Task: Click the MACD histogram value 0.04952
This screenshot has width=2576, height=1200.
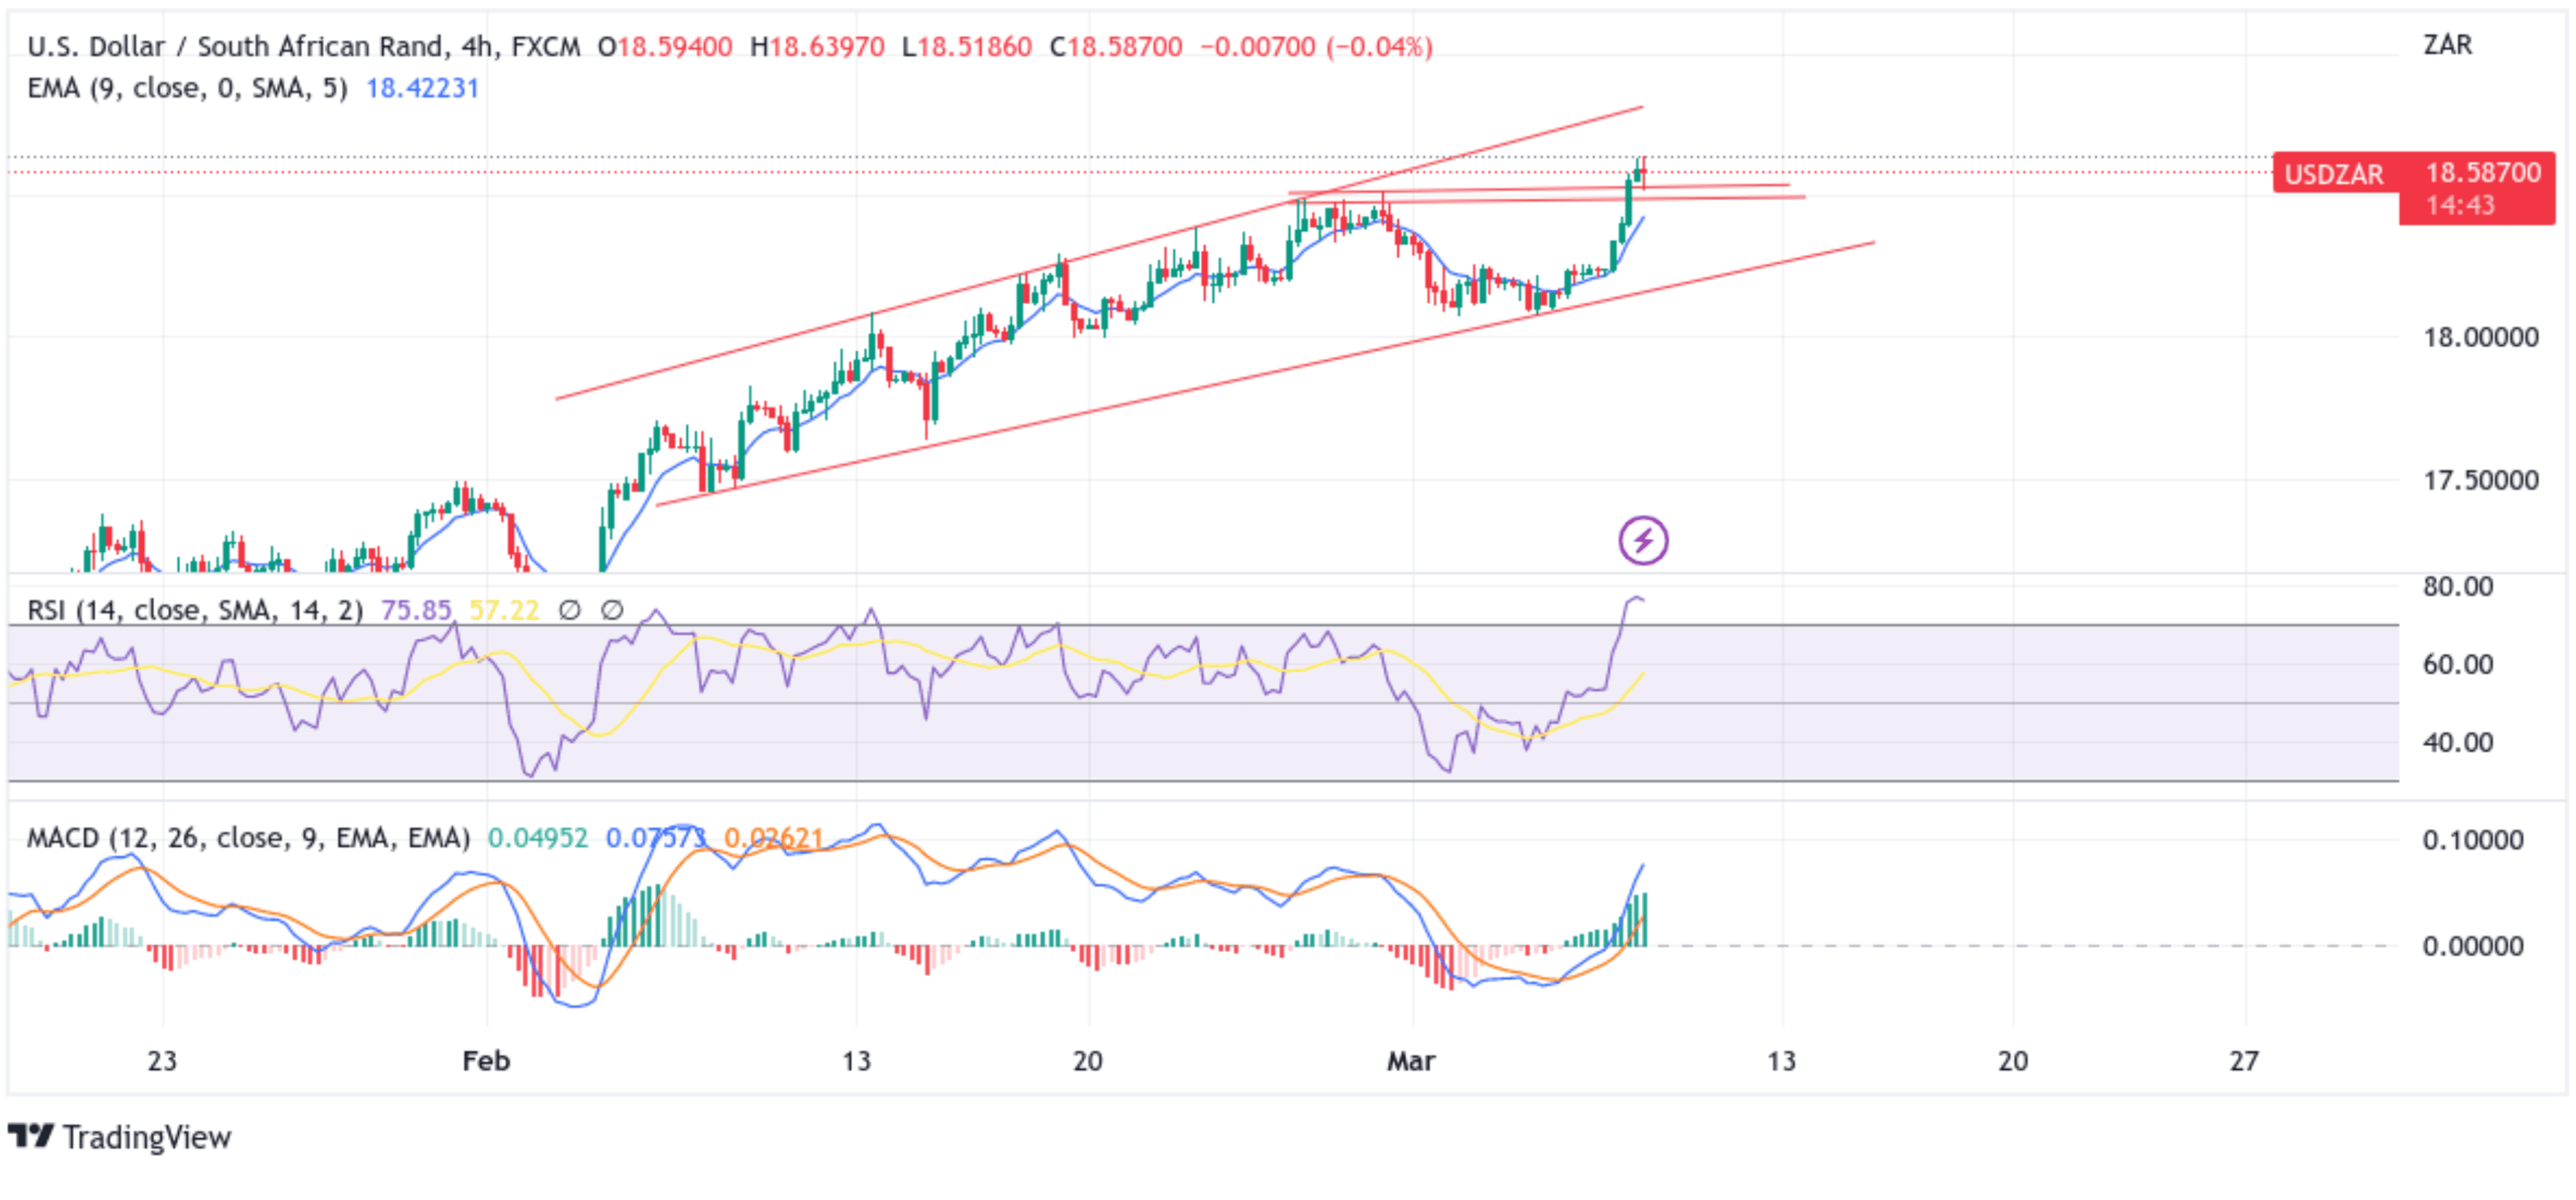Action: coord(538,838)
